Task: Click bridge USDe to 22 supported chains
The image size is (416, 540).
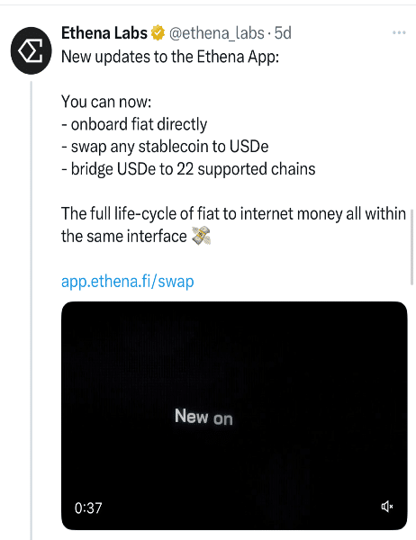Action: (188, 169)
